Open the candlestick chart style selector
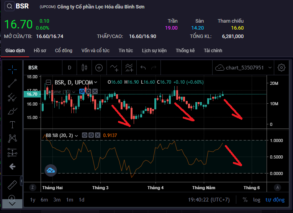 point(84,68)
